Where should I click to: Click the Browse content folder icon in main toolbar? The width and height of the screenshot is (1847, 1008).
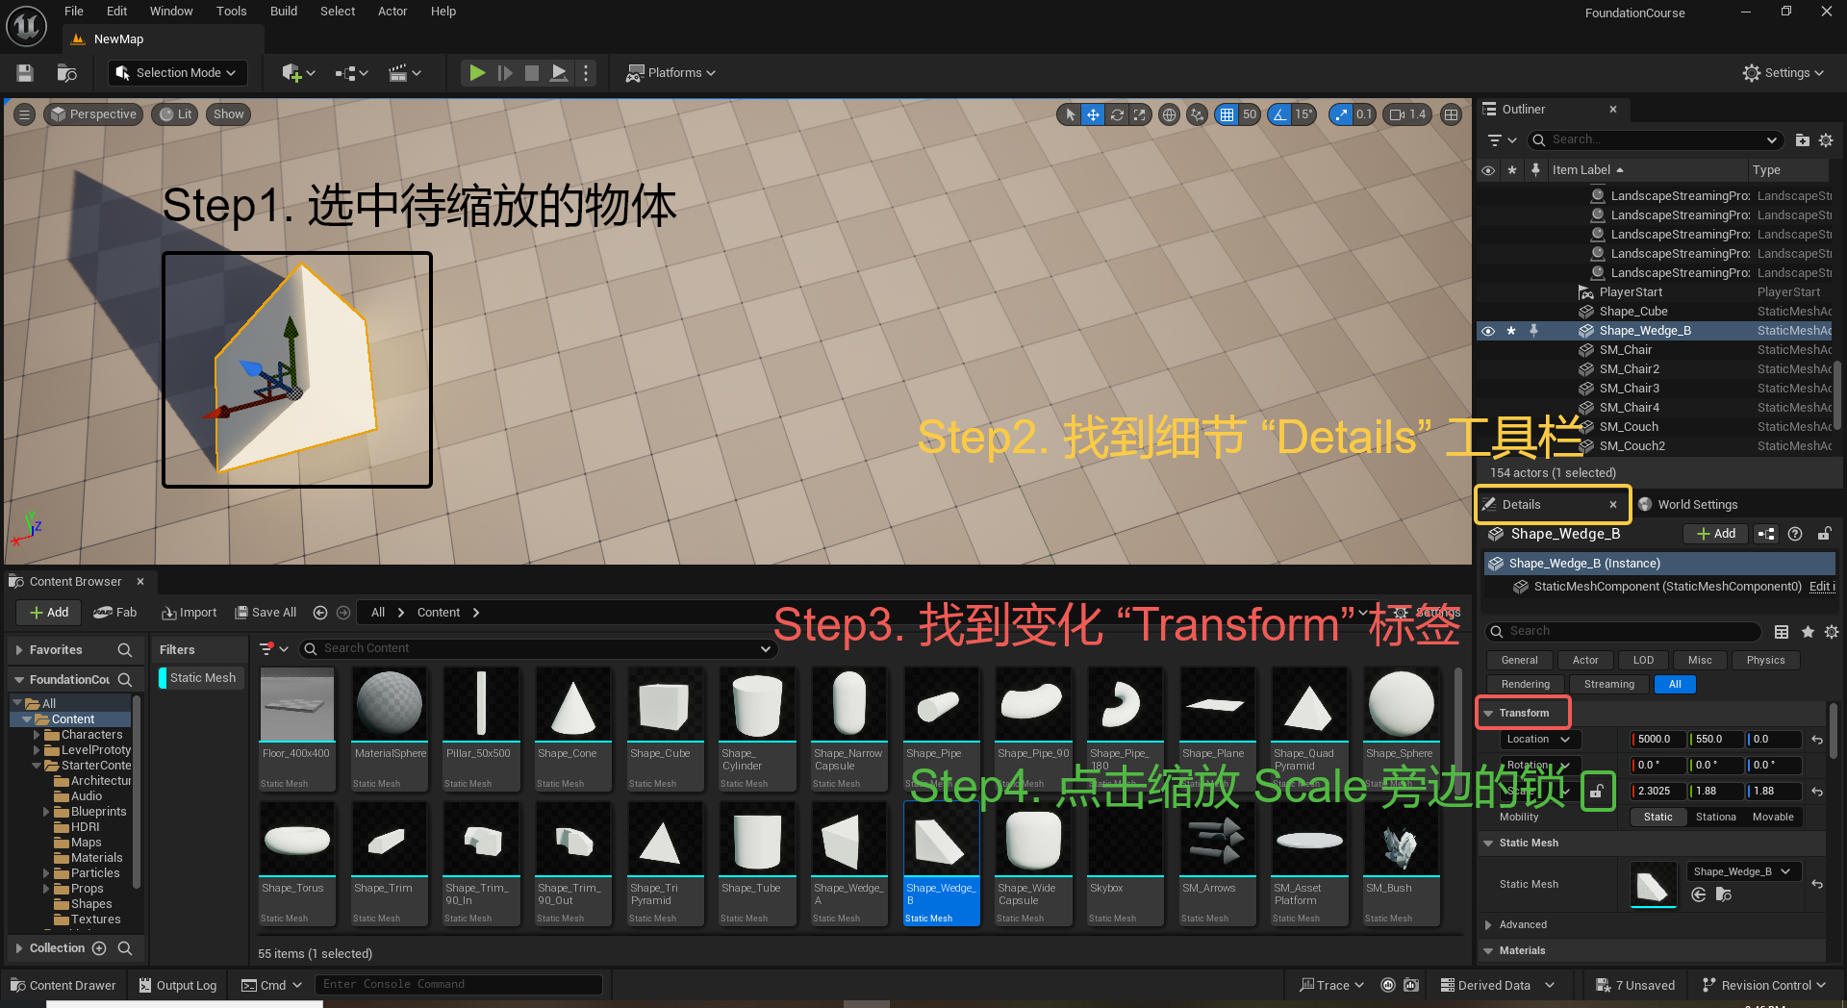(x=66, y=73)
